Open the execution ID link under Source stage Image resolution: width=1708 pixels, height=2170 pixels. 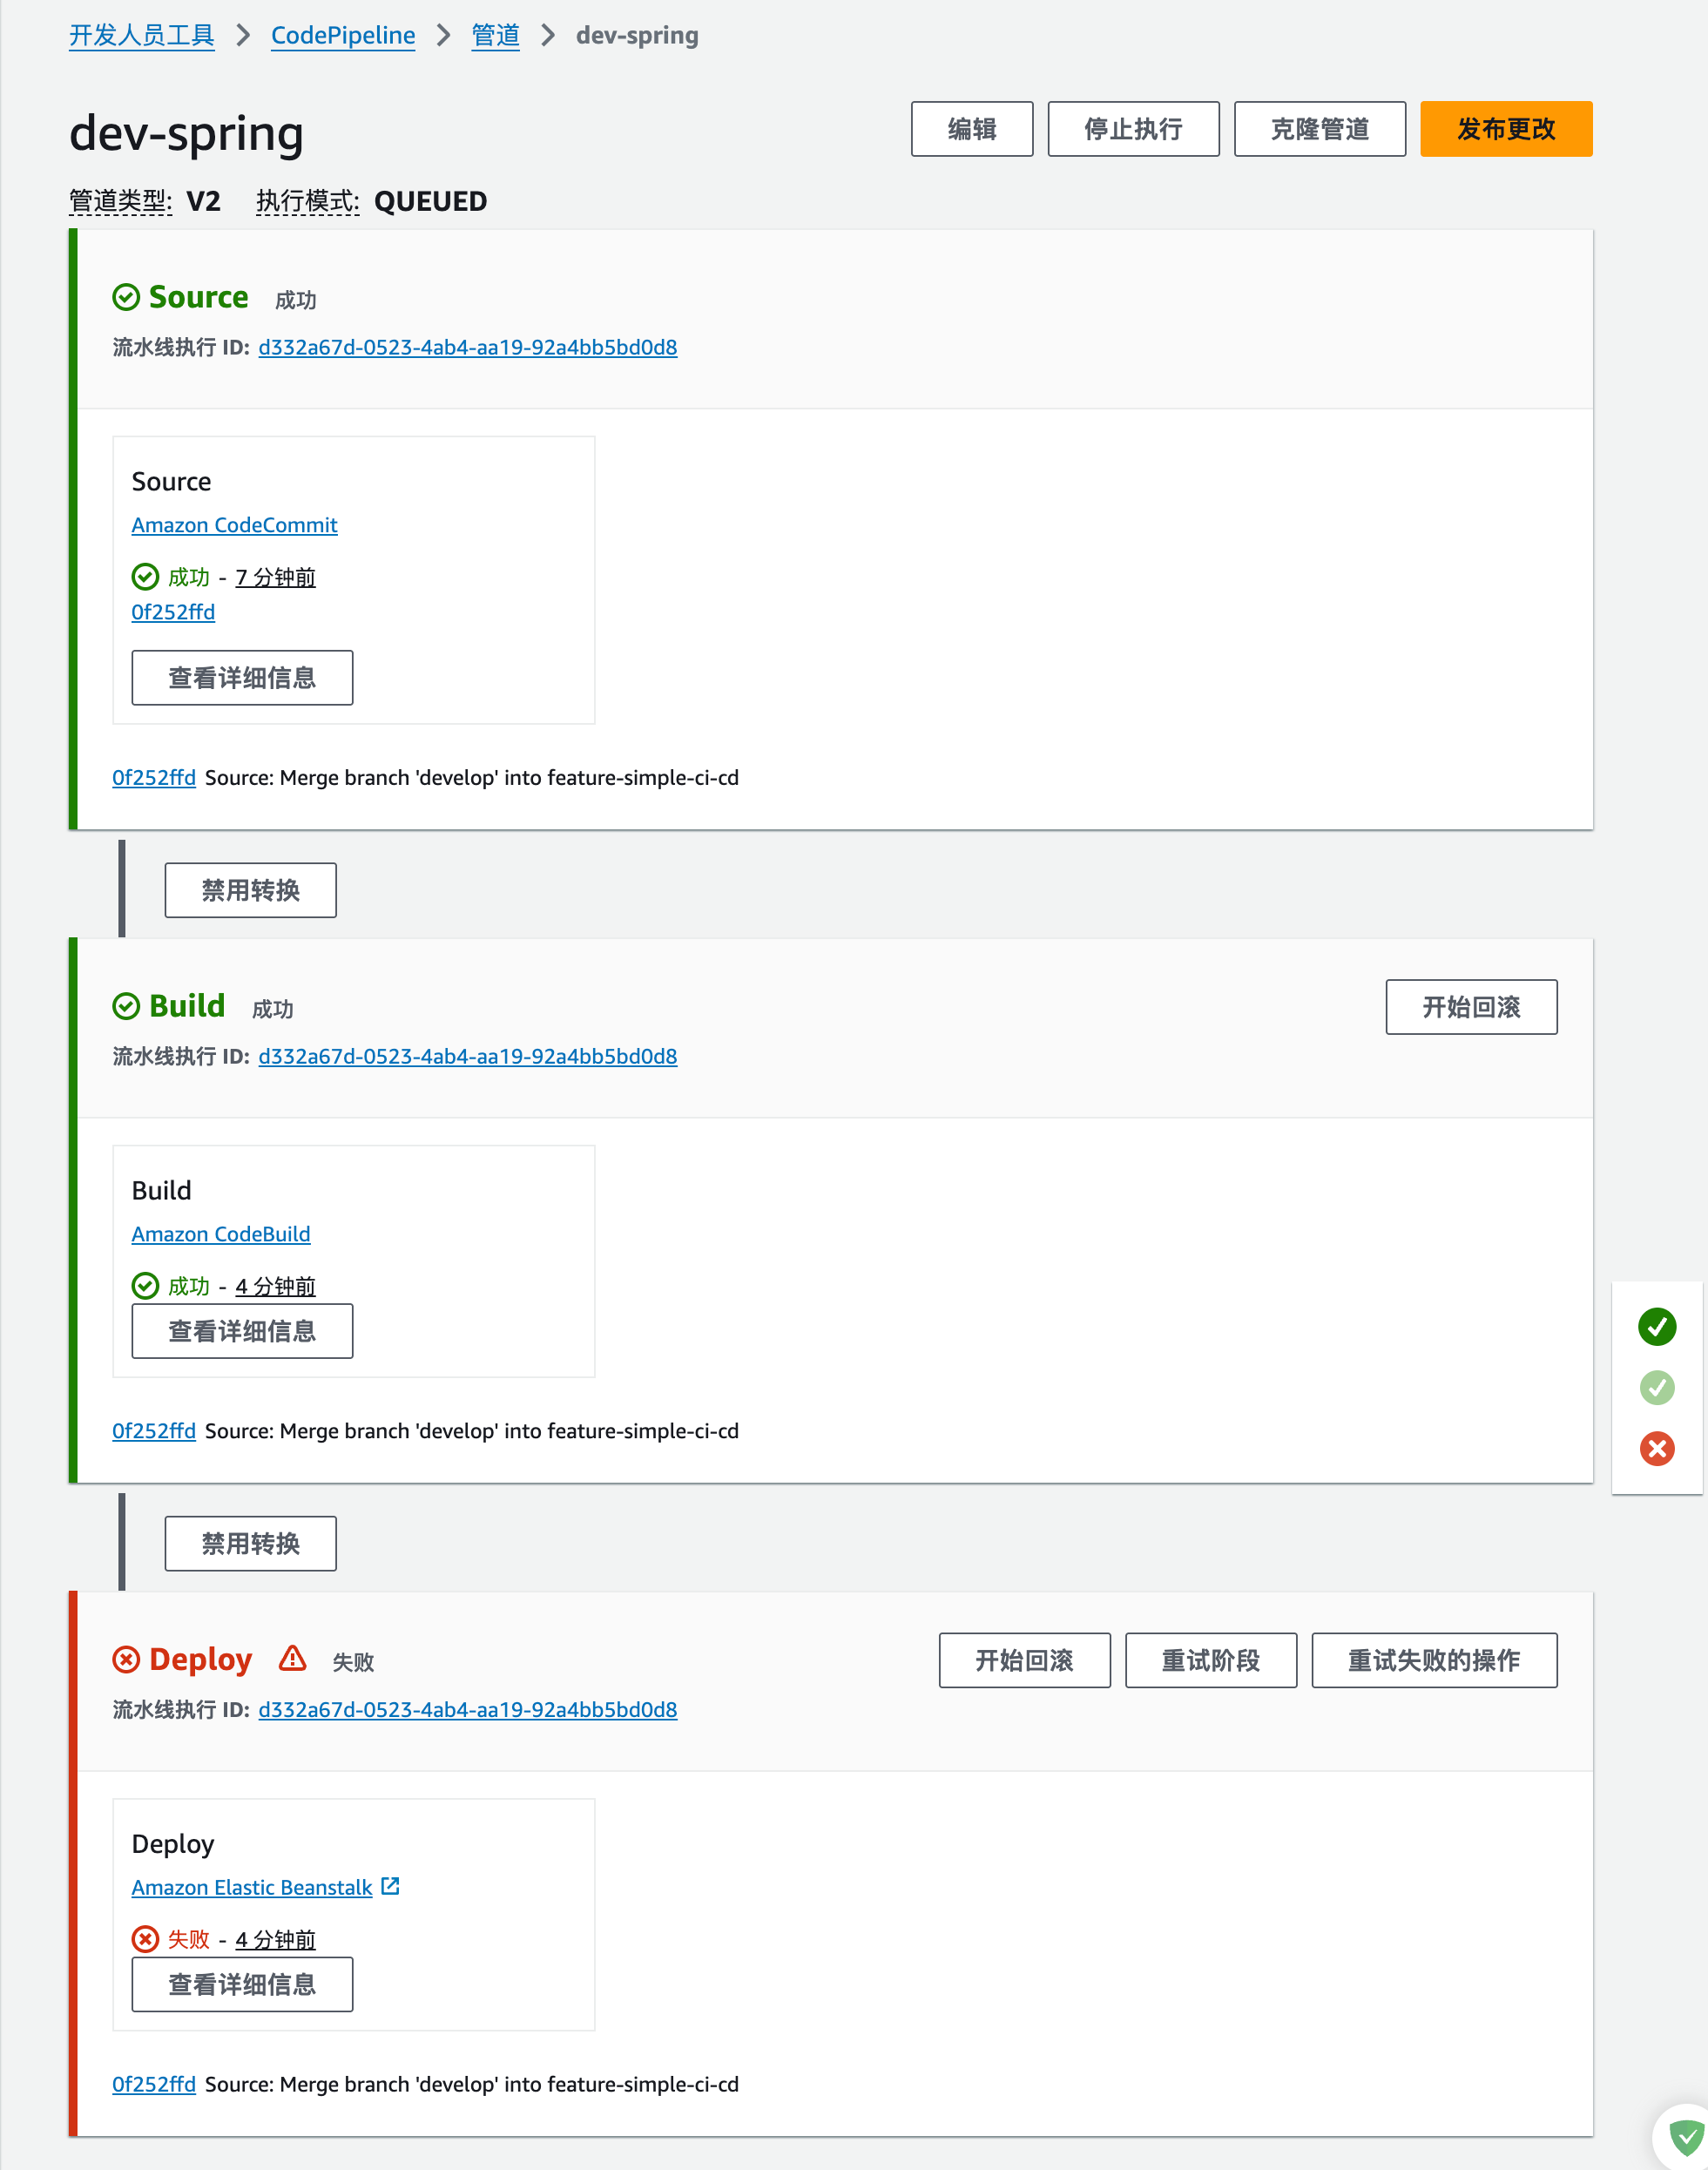467,347
